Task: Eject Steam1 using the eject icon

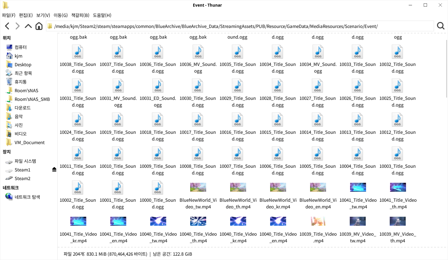Action: click(54, 170)
